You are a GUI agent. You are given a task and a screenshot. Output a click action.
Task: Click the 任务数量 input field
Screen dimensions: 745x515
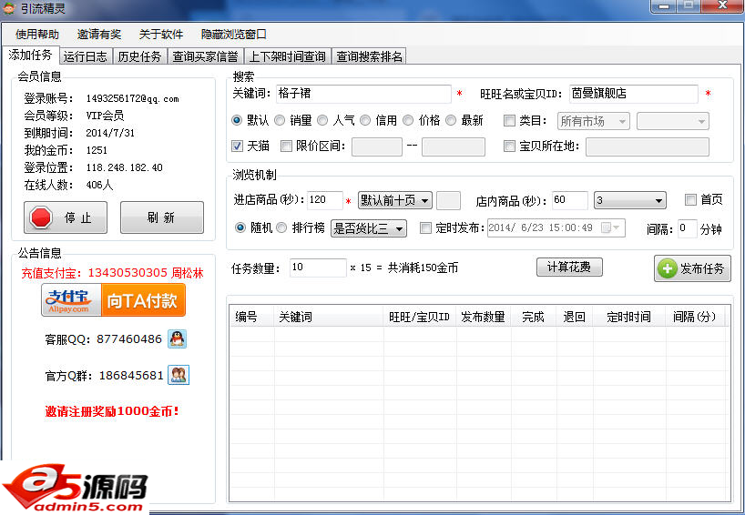point(317,268)
